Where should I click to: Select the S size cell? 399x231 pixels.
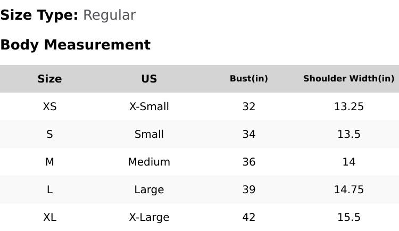(x=49, y=134)
